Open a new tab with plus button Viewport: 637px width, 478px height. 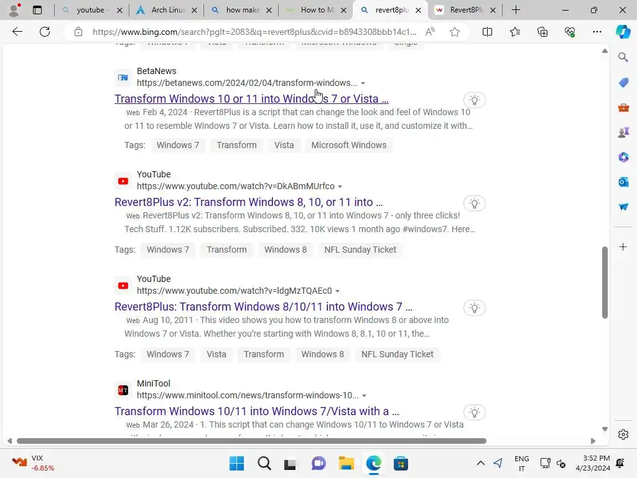(516, 10)
